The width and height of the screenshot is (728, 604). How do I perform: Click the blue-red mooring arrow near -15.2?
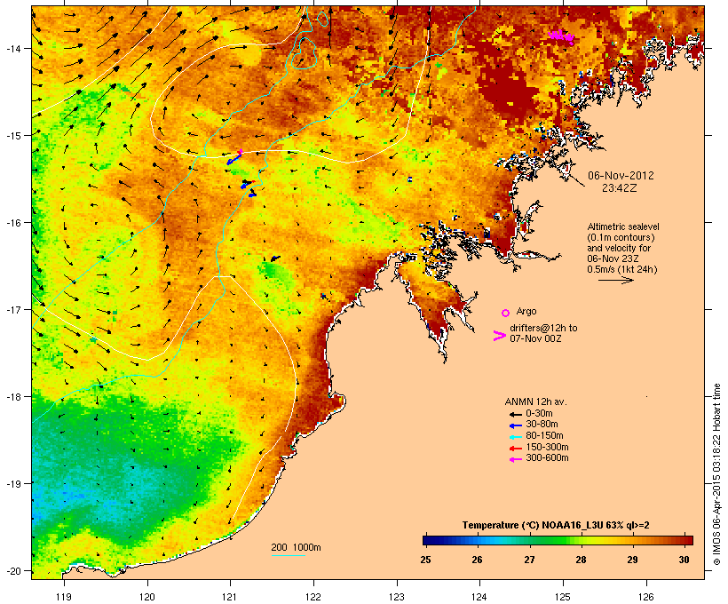pos(235,157)
